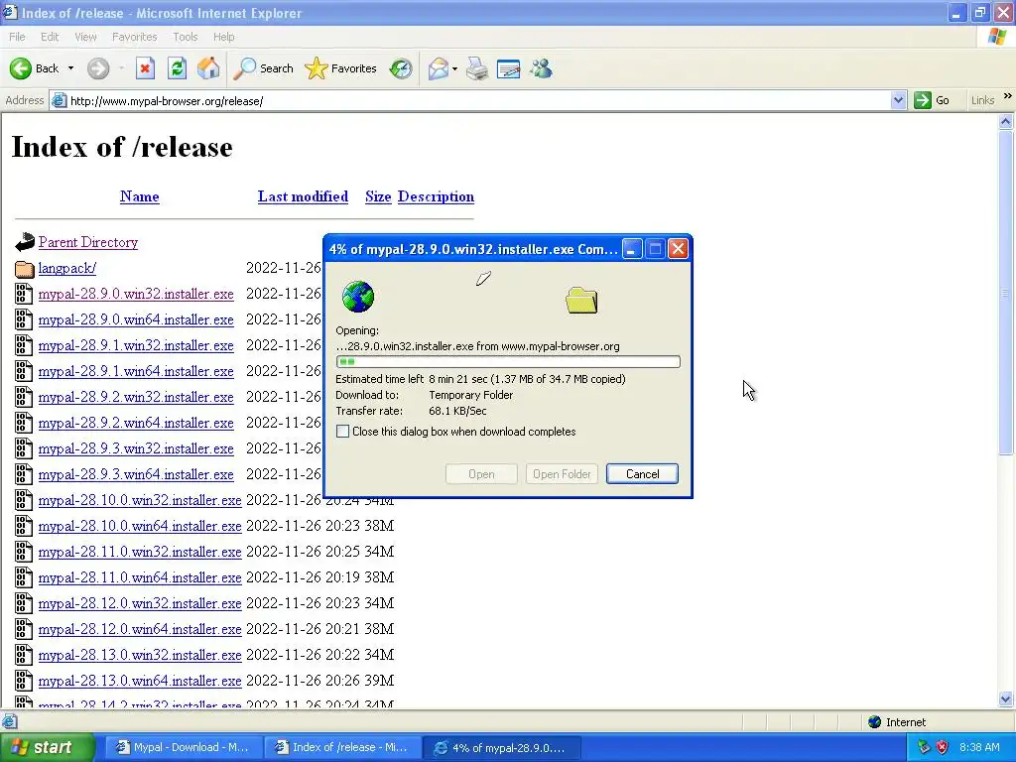Switch to Index of /release taskbar button
The image size is (1016, 762).
(341, 747)
